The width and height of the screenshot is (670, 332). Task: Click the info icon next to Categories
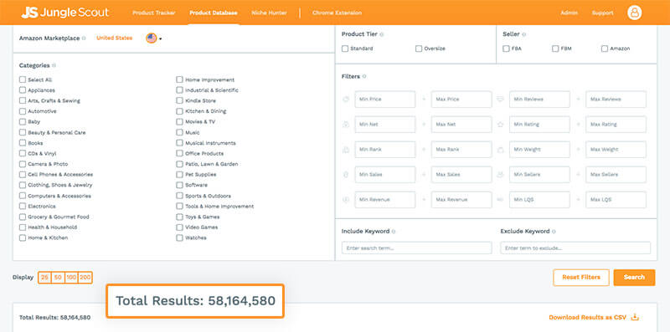pos(54,66)
